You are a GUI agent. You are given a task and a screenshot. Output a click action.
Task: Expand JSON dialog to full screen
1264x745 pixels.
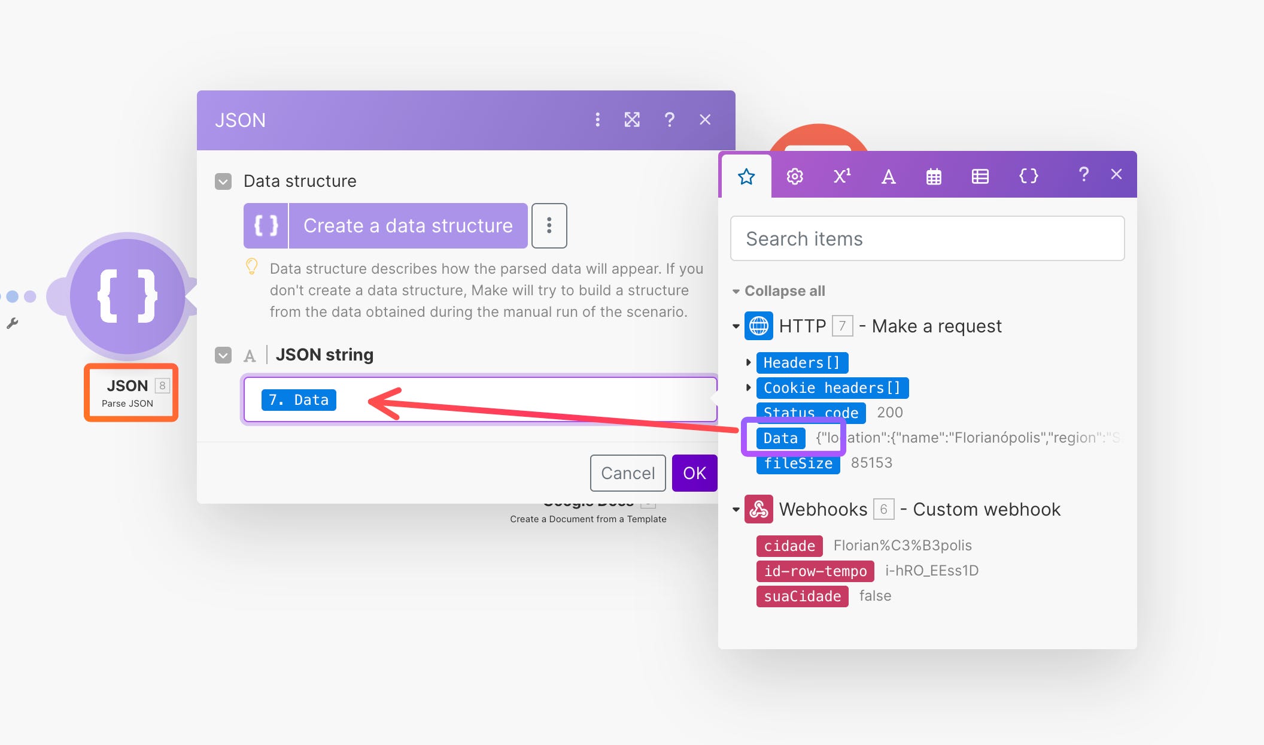(632, 120)
